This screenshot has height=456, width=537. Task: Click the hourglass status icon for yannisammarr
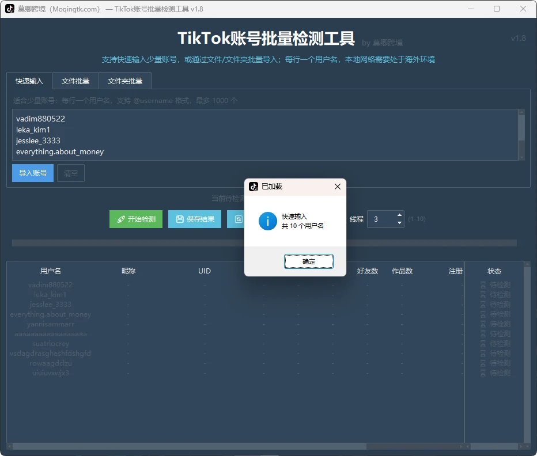pos(483,324)
